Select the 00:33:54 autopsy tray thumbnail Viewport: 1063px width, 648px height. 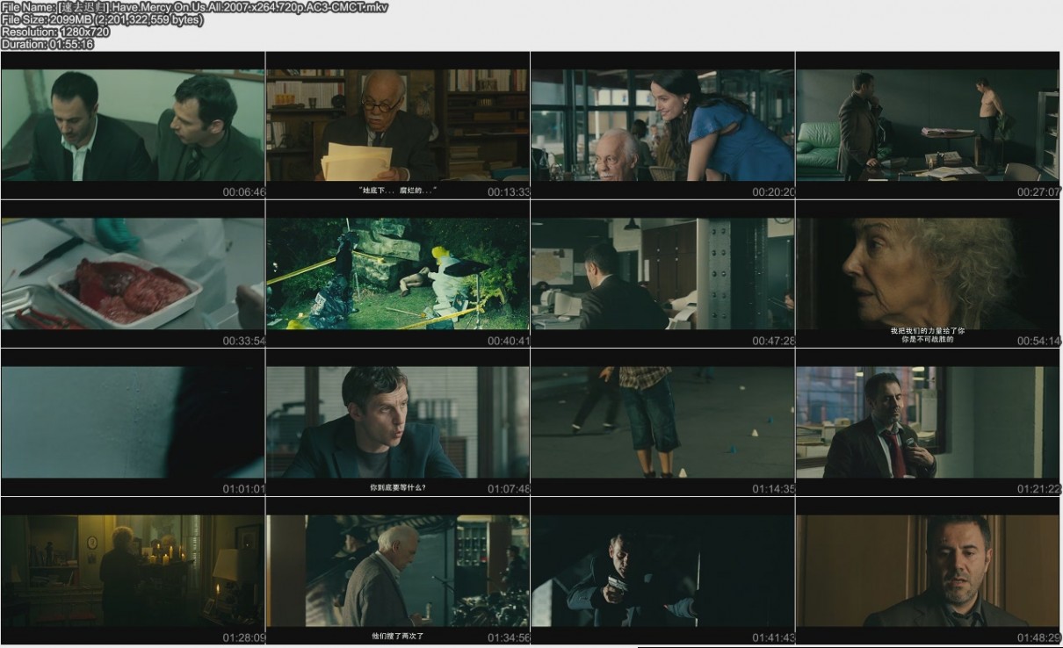point(133,274)
